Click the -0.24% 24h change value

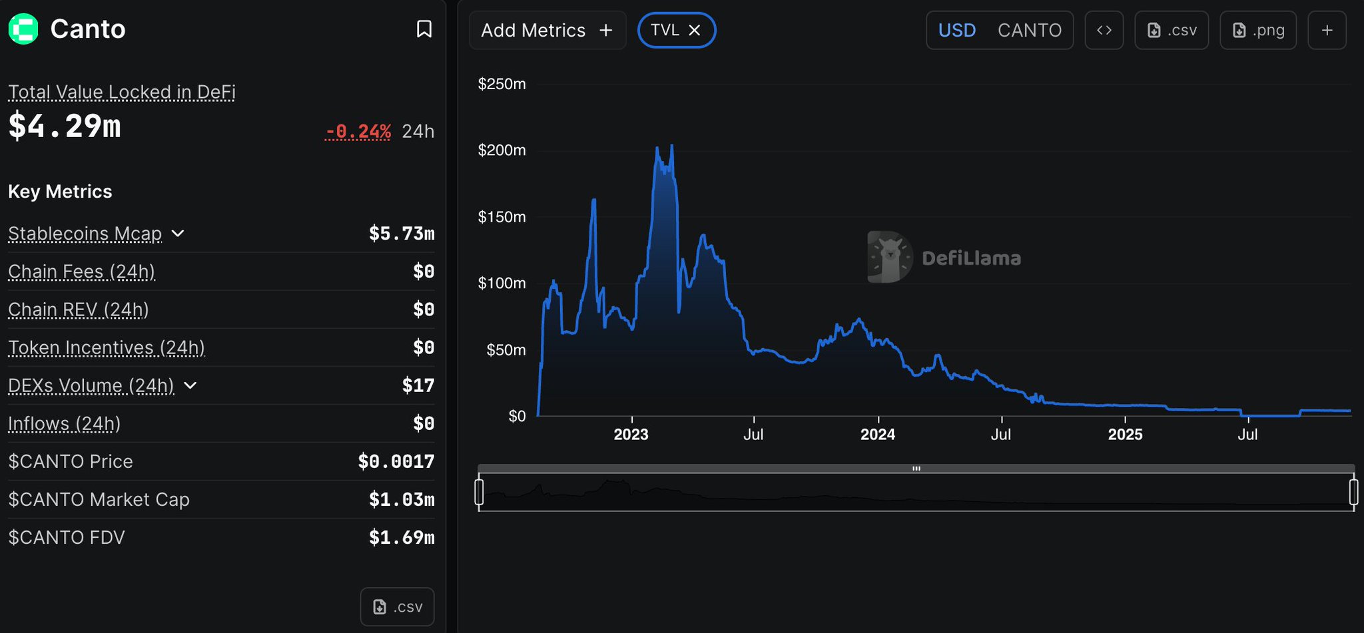[x=358, y=131]
